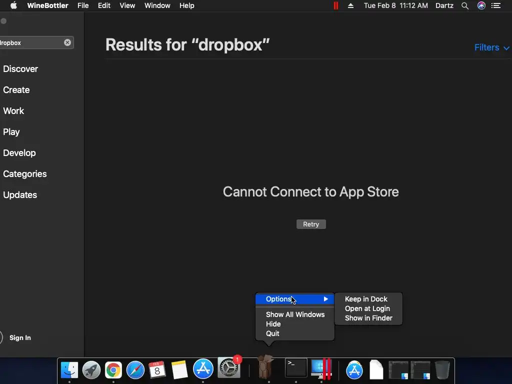Click the red Parallels menu bar icon
The width and height of the screenshot is (512, 384).
tap(335, 5)
